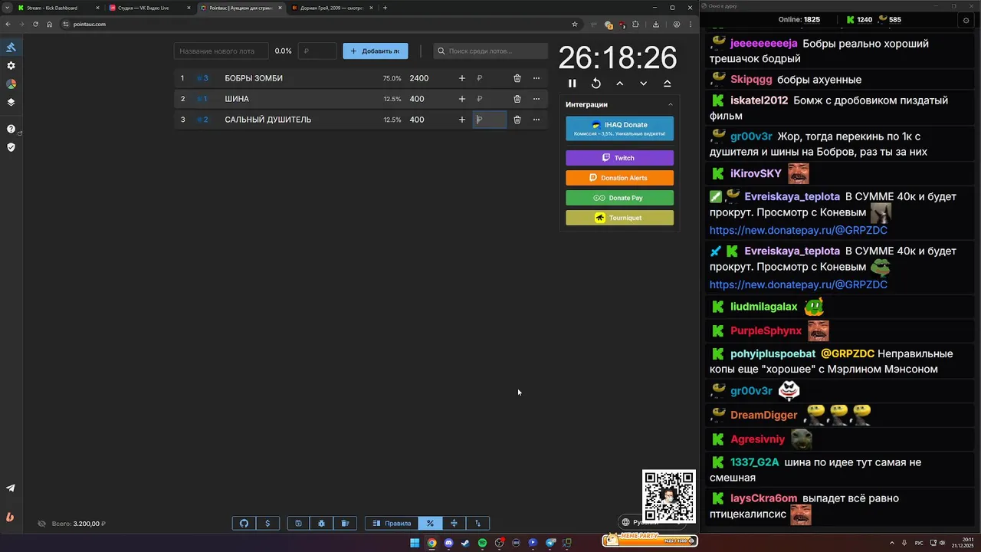Delete the БОБРЫ ЗОМБИ lot
This screenshot has width=981, height=552.
[x=517, y=78]
